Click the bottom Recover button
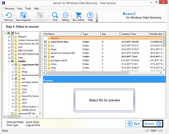 click(153, 124)
